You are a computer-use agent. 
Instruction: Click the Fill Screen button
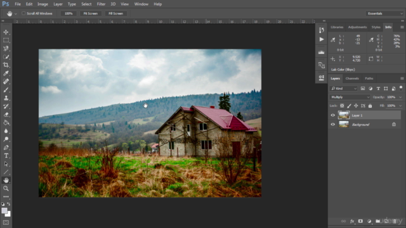tap(115, 13)
